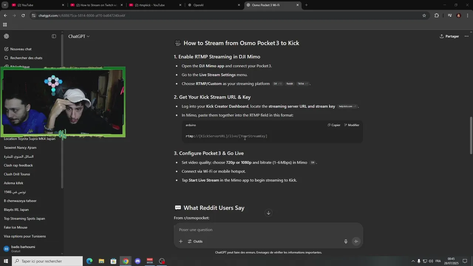Open the Clash rap feedback chat
Screen dimensions: 473x266
pyautogui.click(x=18, y=166)
